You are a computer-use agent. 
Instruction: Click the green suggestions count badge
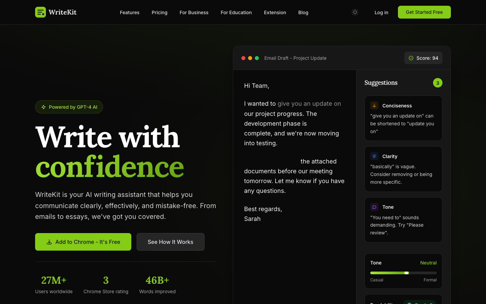point(438,83)
